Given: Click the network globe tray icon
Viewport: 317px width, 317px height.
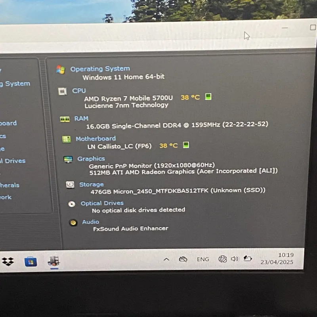Looking at the screenshot, I should [223, 259].
